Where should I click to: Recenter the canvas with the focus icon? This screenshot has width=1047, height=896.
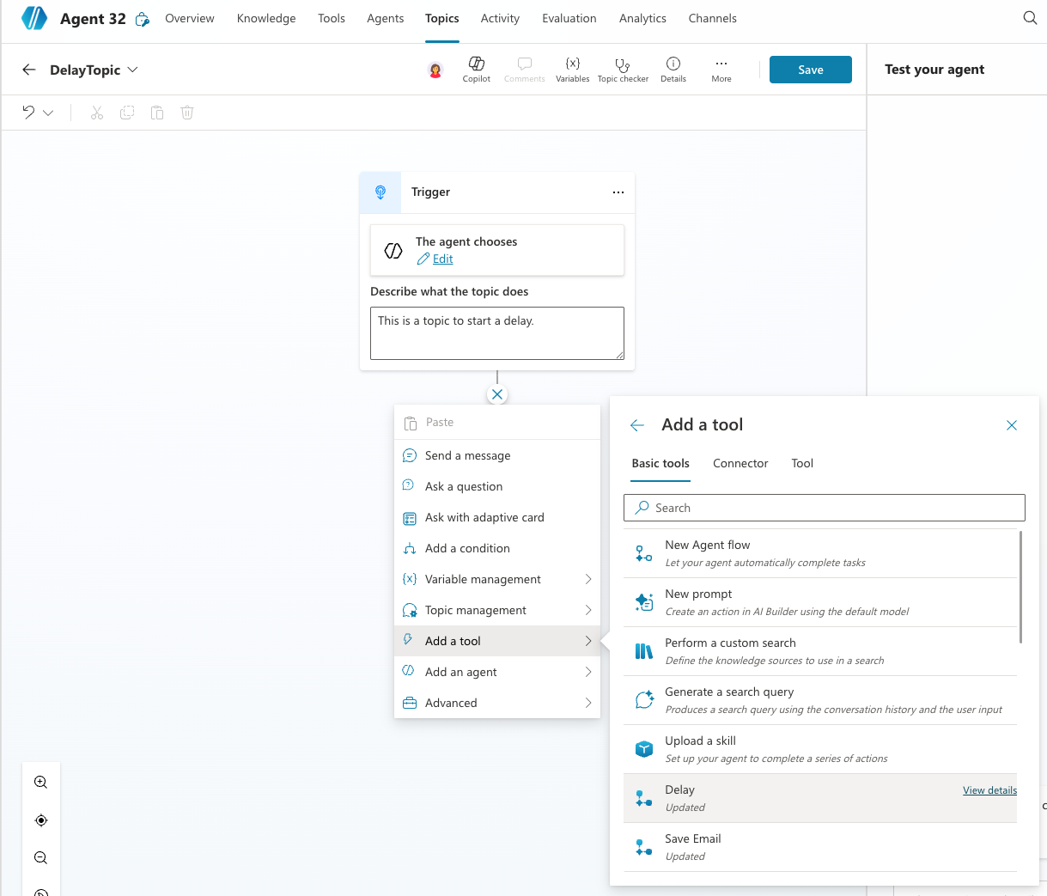point(40,820)
